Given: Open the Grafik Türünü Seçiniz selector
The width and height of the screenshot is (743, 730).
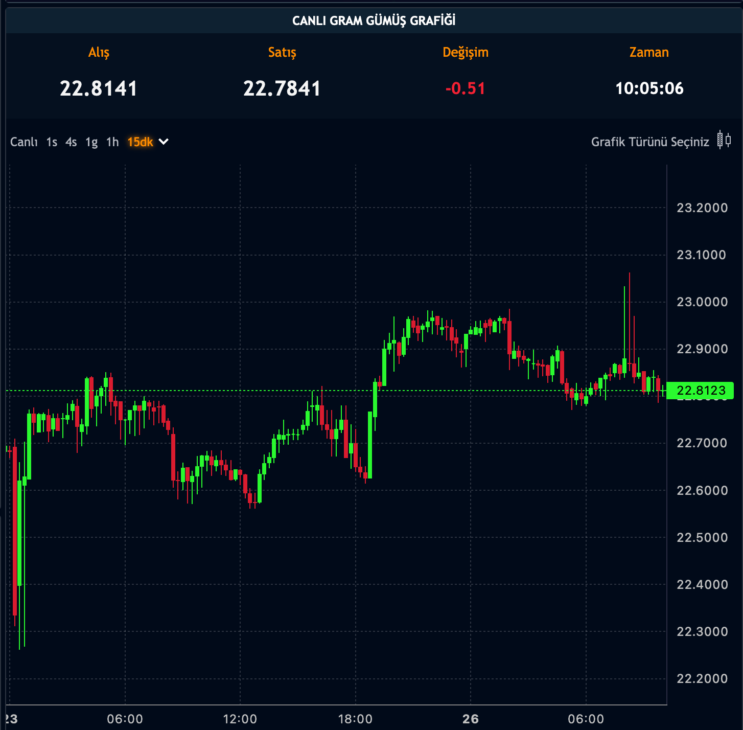Looking at the screenshot, I should [649, 142].
